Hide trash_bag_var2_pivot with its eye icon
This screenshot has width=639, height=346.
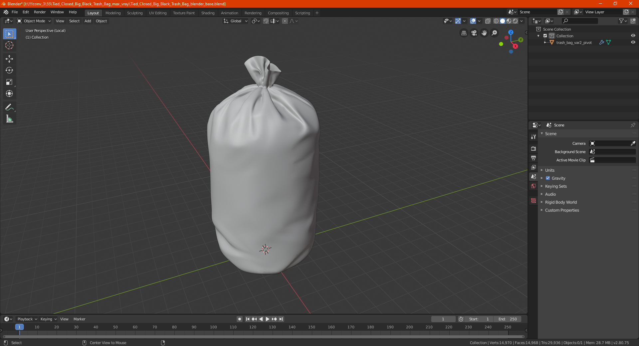633,42
